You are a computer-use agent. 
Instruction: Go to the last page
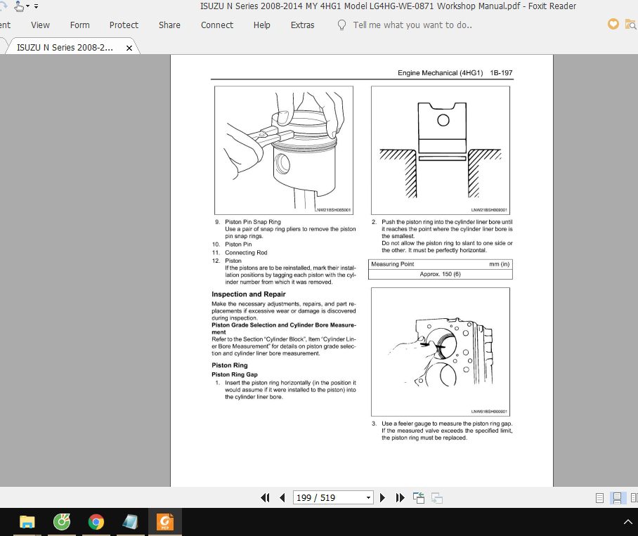point(400,498)
